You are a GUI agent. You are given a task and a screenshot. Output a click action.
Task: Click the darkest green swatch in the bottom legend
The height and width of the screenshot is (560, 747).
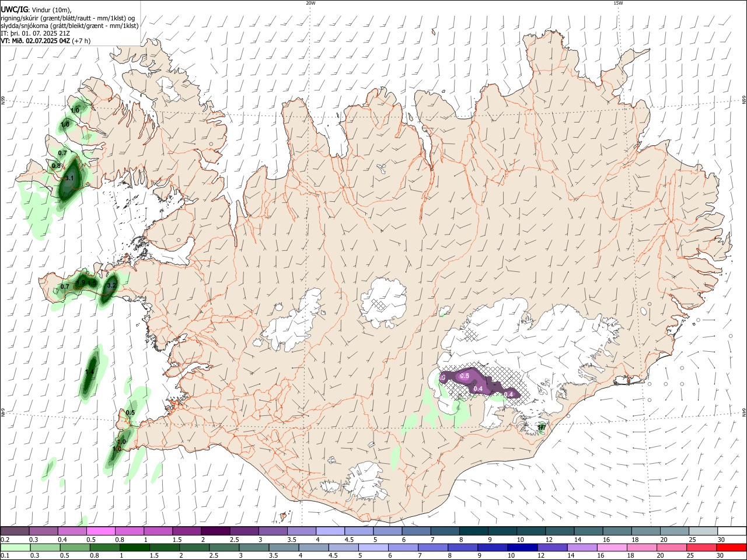pyautogui.click(x=134, y=548)
